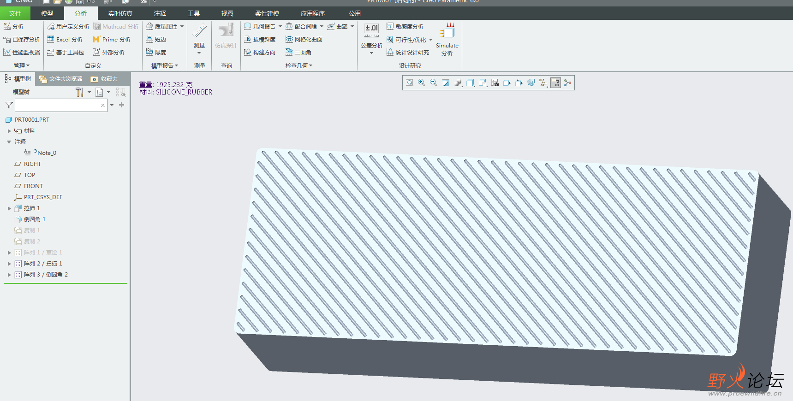Click the Refit view icon
793x401 pixels.
[410, 83]
